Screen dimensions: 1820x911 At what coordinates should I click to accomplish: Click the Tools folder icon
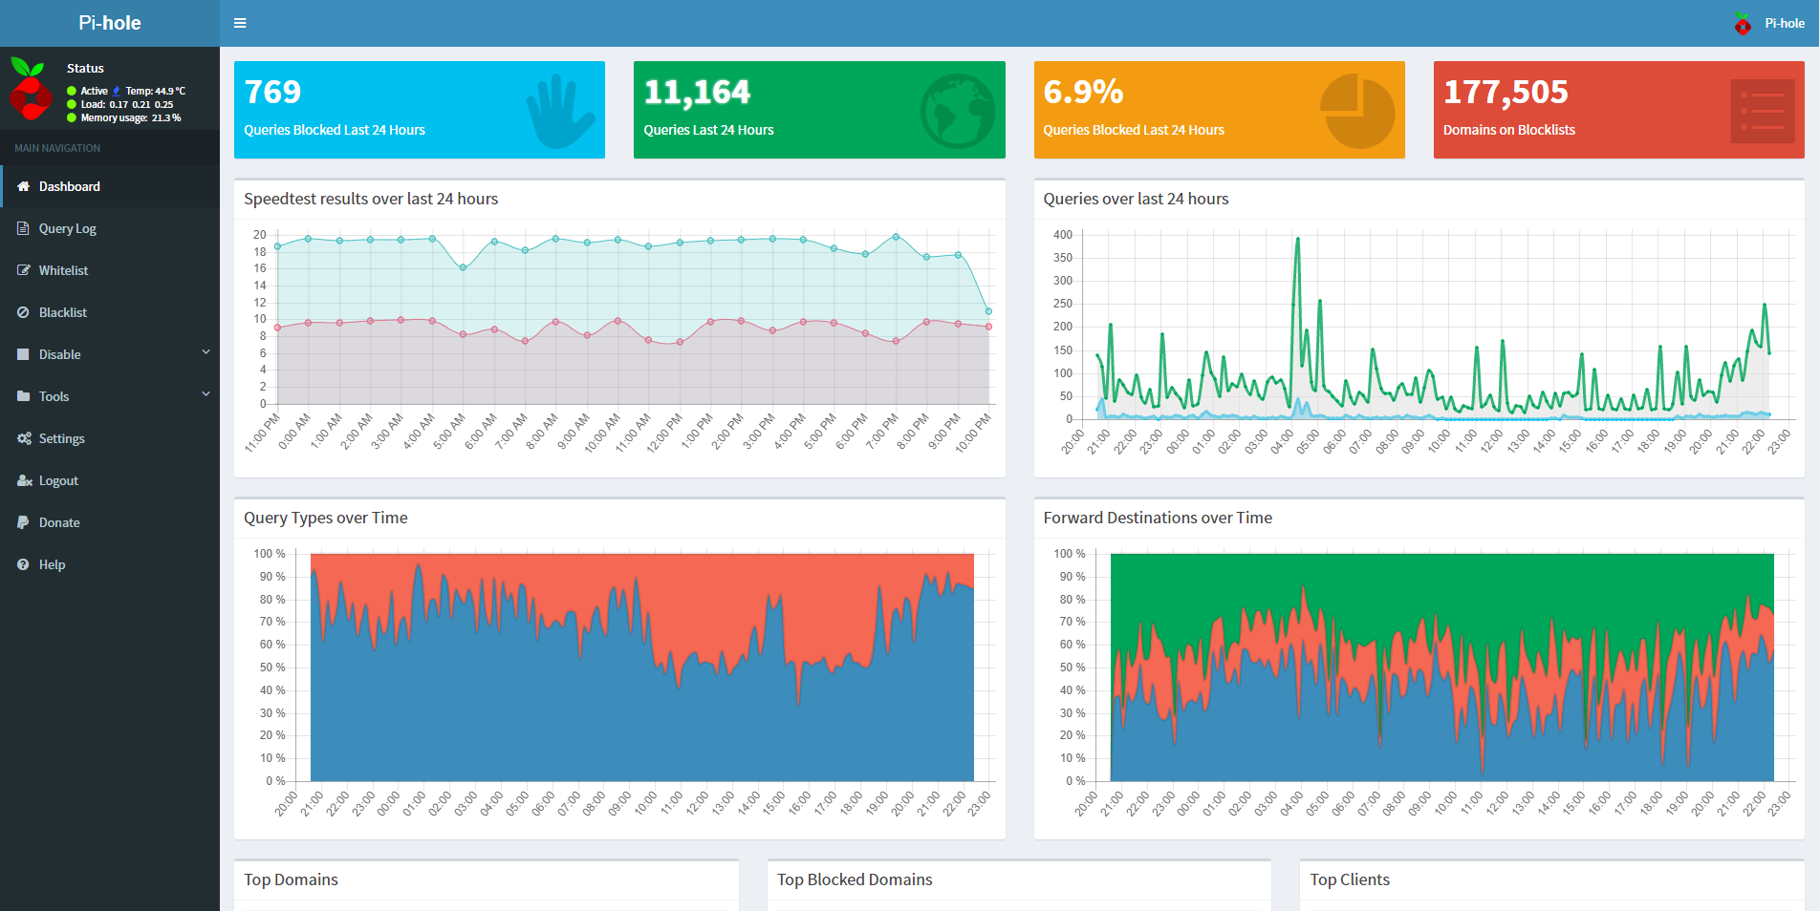(24, 396)
